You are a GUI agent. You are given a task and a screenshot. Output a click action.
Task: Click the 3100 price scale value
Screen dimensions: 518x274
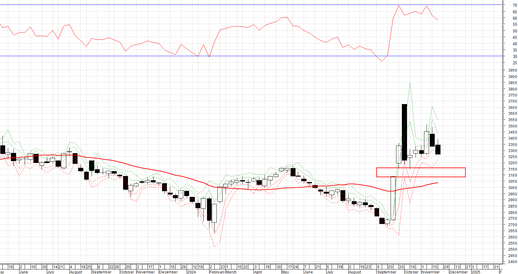point(512,175)
